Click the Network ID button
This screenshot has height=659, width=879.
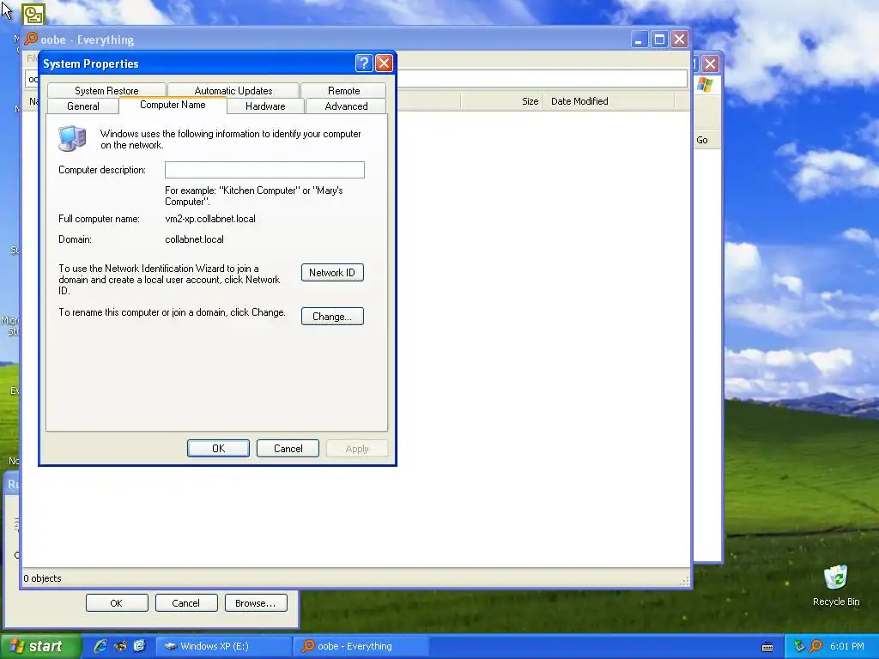click(x=332, y=272)
